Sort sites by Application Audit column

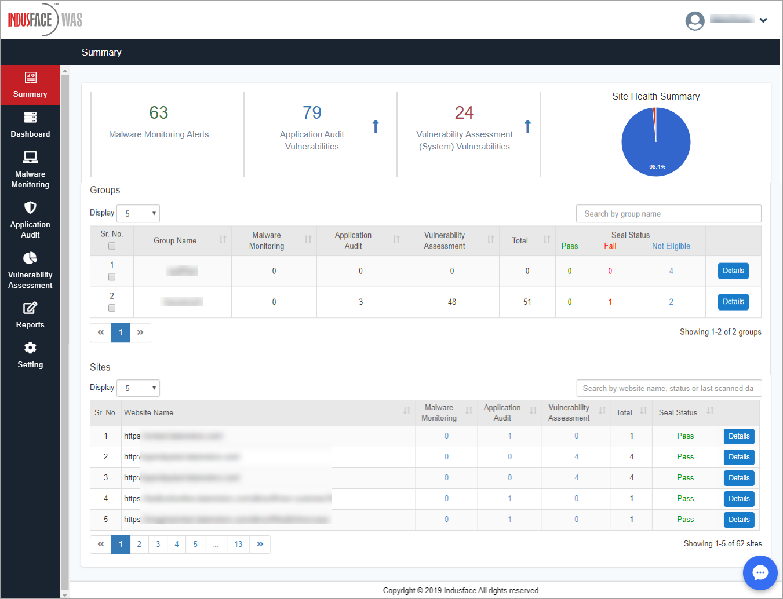533,410
